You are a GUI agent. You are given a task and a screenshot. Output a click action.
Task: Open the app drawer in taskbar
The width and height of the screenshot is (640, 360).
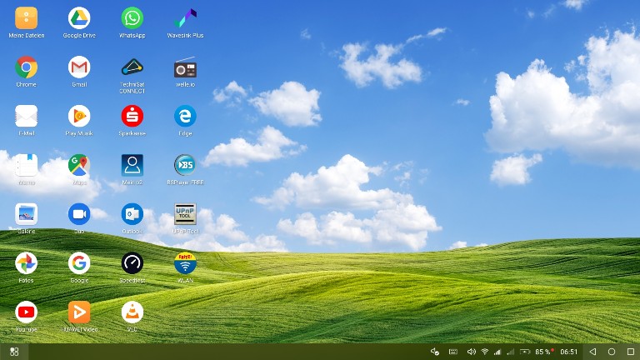click(14, 352)
